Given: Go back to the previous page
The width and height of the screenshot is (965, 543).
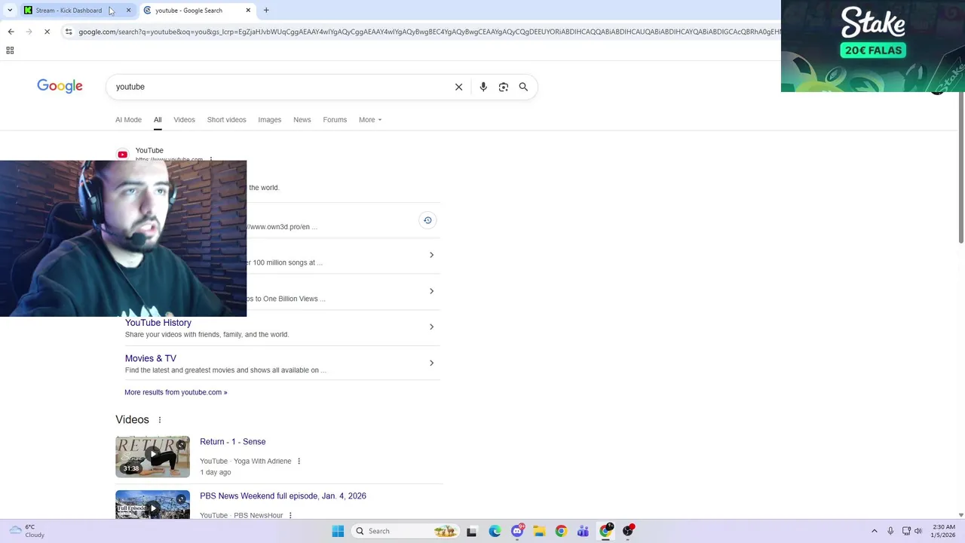Looking at the screenshot, I should coord(11,32).
